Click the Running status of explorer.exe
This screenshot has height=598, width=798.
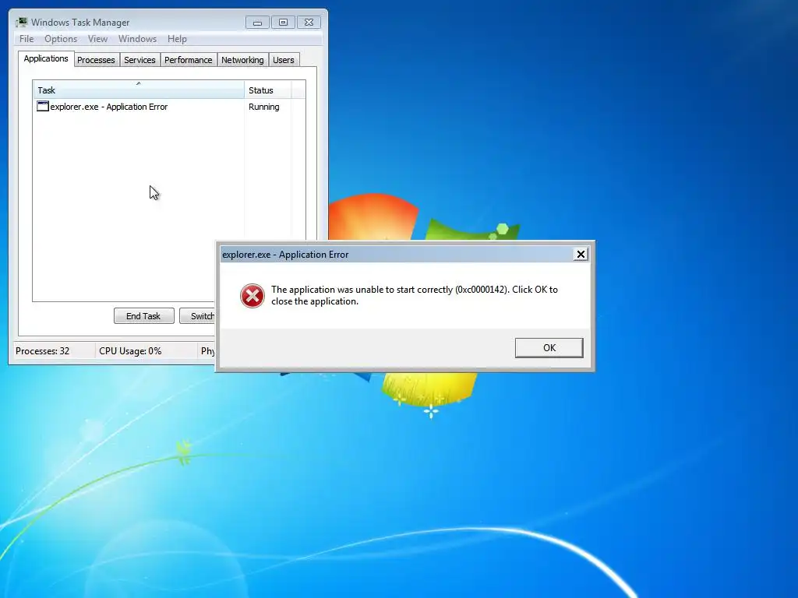(263, 107)
